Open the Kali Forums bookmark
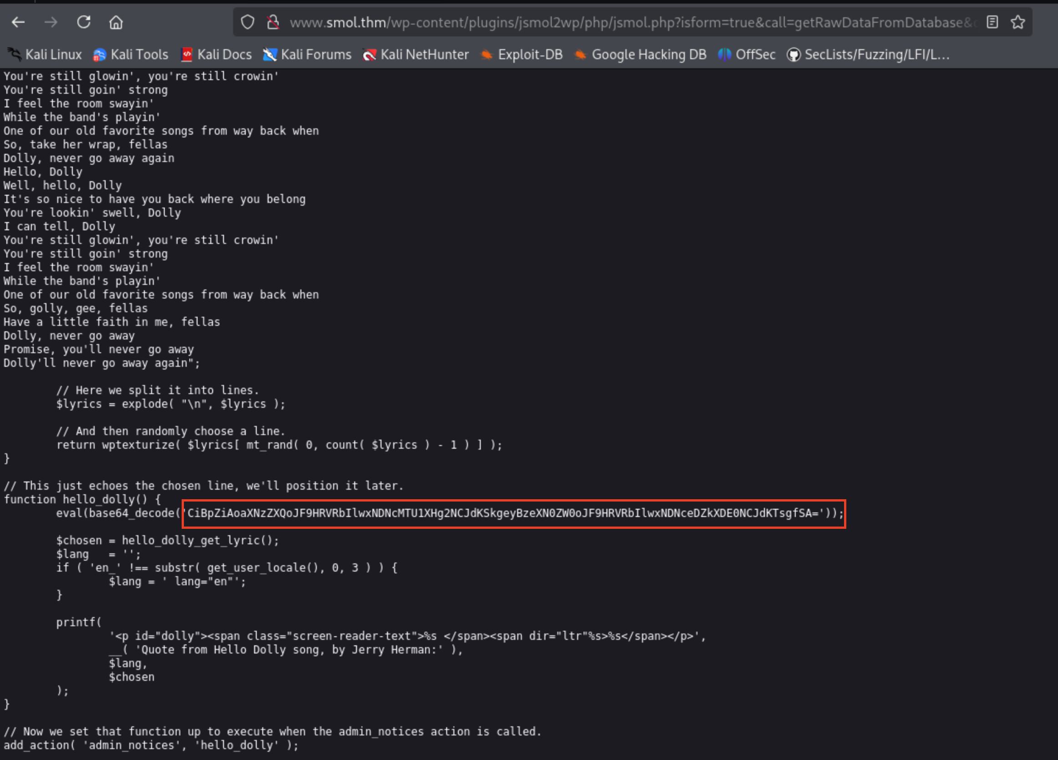This screenshot has width=1058, height=760. 307,55
